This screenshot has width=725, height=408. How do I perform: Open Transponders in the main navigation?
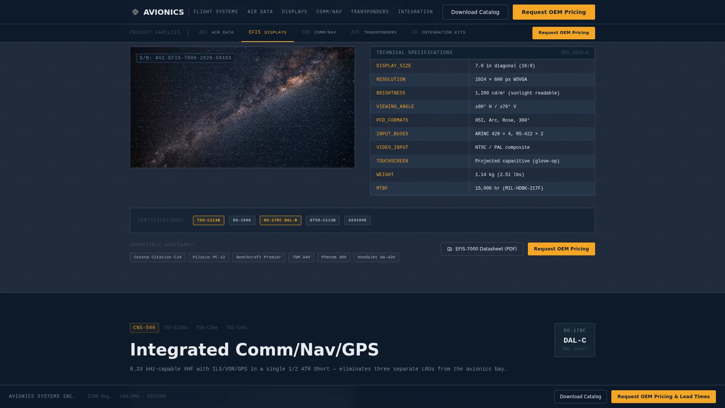click(x=370, y=12)
